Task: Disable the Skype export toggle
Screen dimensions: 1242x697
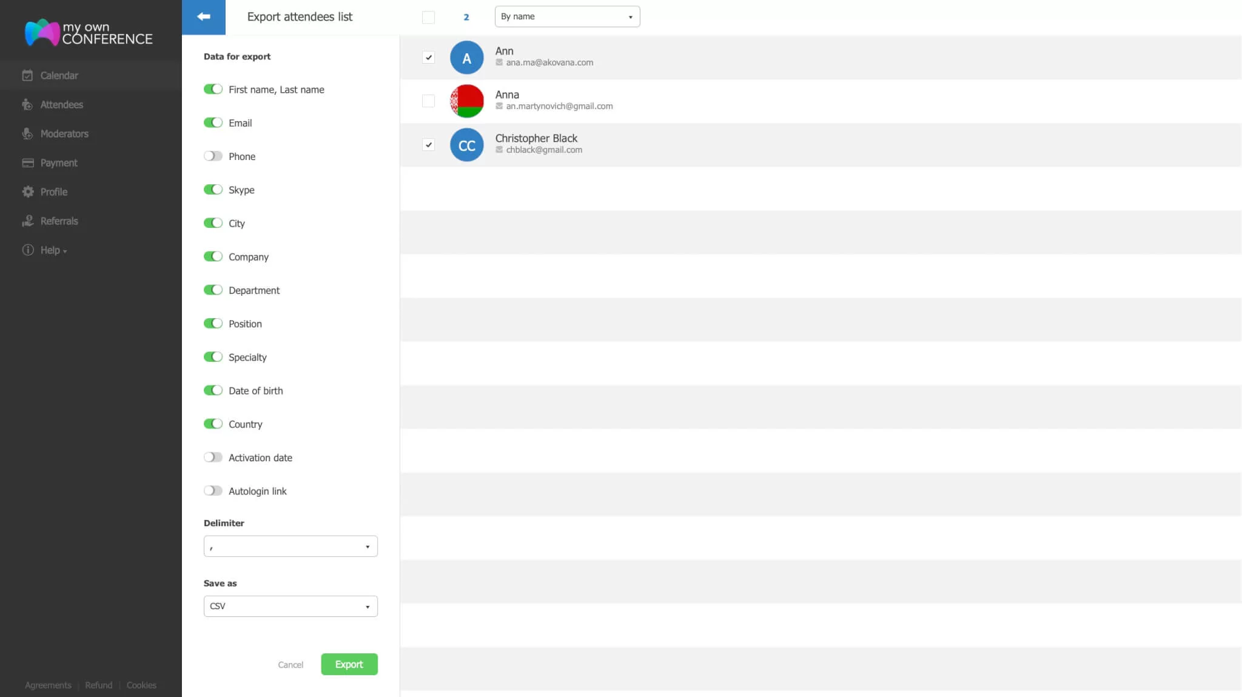Action: click(x=213, y=190)
